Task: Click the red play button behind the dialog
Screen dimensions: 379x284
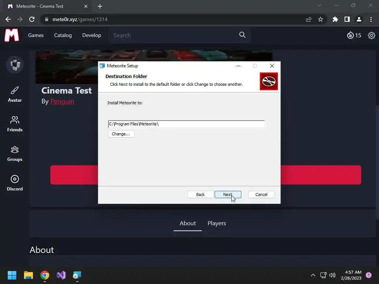Action: [206, 175]
